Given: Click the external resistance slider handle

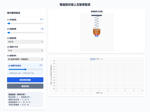Looking at the screenshot, I should coord(9,24).
